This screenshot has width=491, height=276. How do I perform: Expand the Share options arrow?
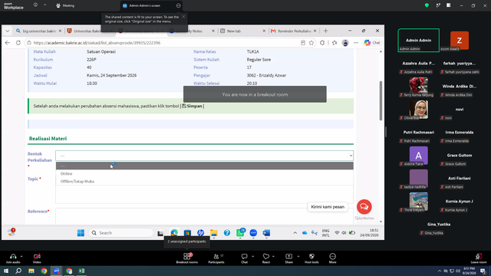(x=298, y=256)
